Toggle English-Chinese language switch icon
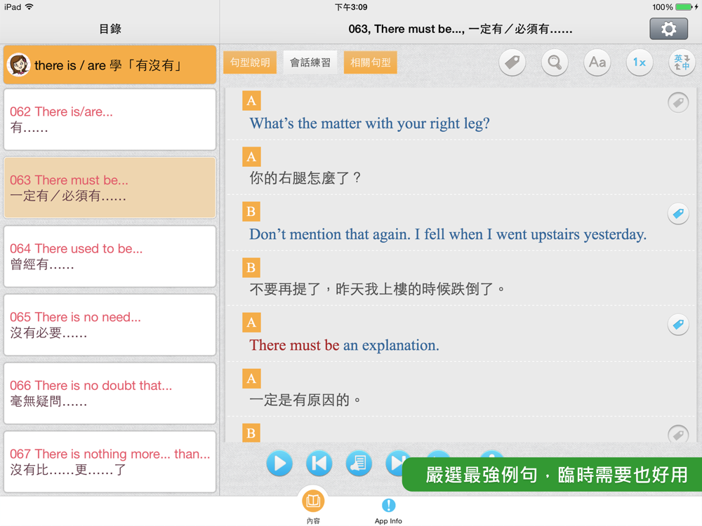702x526 pixels. click(x=681, y=62)
